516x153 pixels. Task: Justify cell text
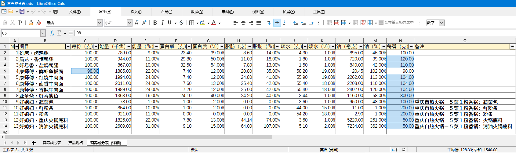tap(259, 23)
